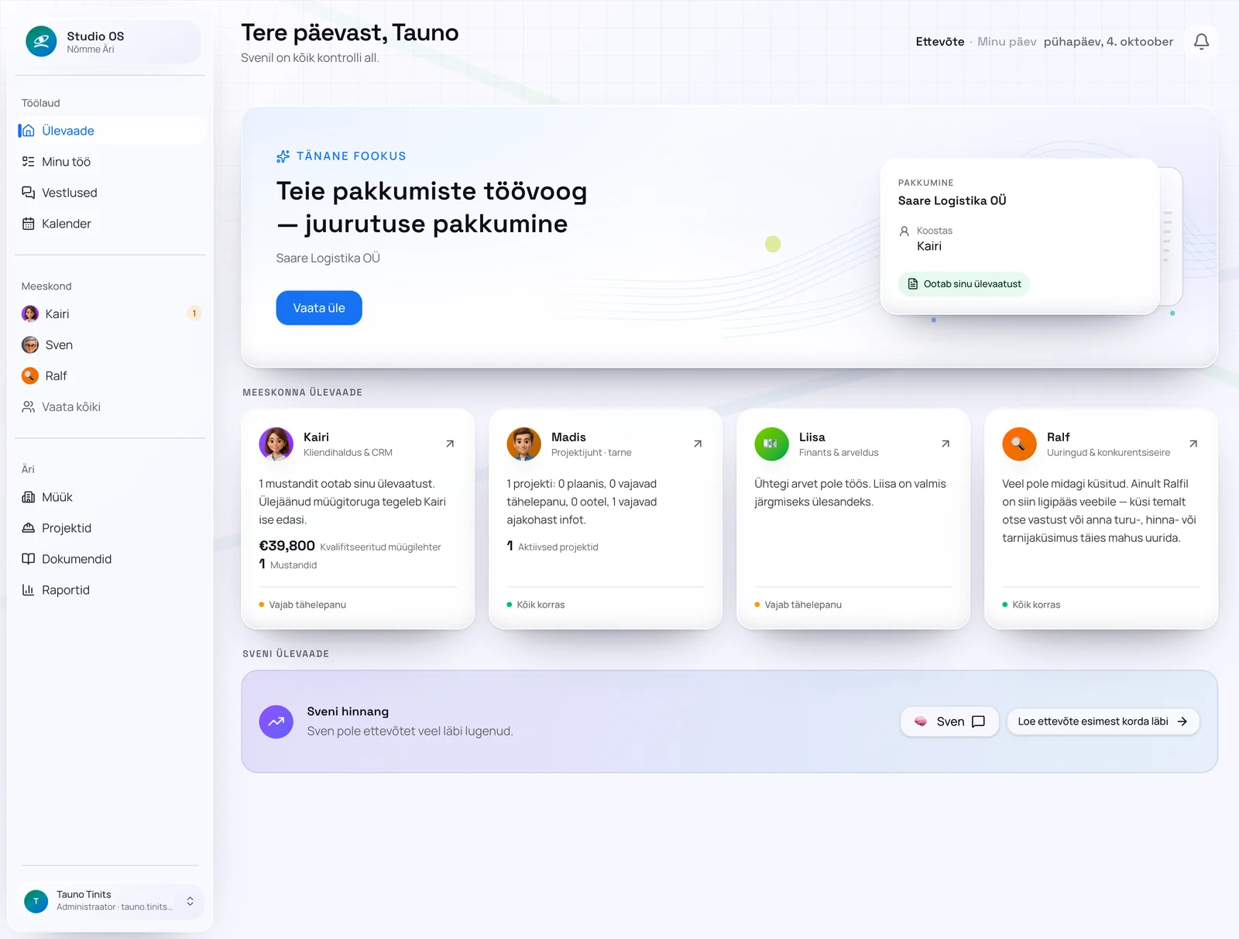Click Ootab sinu ülevaatust status chip

coord(964,284)
